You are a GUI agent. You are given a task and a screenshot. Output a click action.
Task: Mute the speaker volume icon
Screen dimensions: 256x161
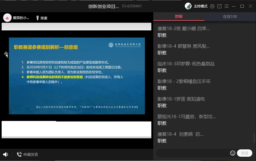(5, 154)
